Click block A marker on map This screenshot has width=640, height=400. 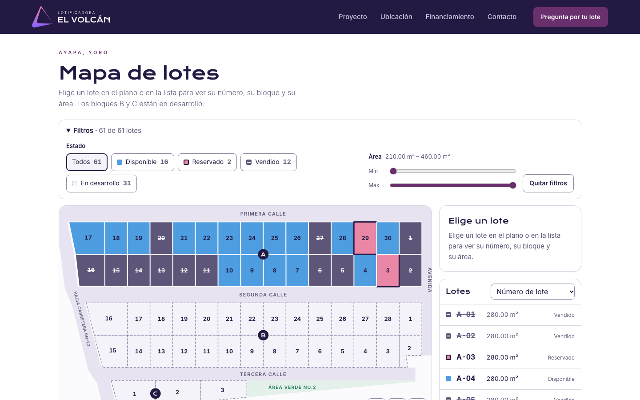(x=263, y=254)
